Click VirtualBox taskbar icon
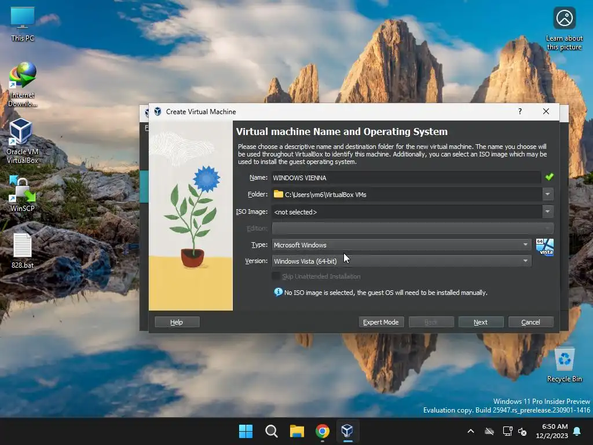Image resolution: width=593 pixels, height=445 pixels. [x=347, y=431]
